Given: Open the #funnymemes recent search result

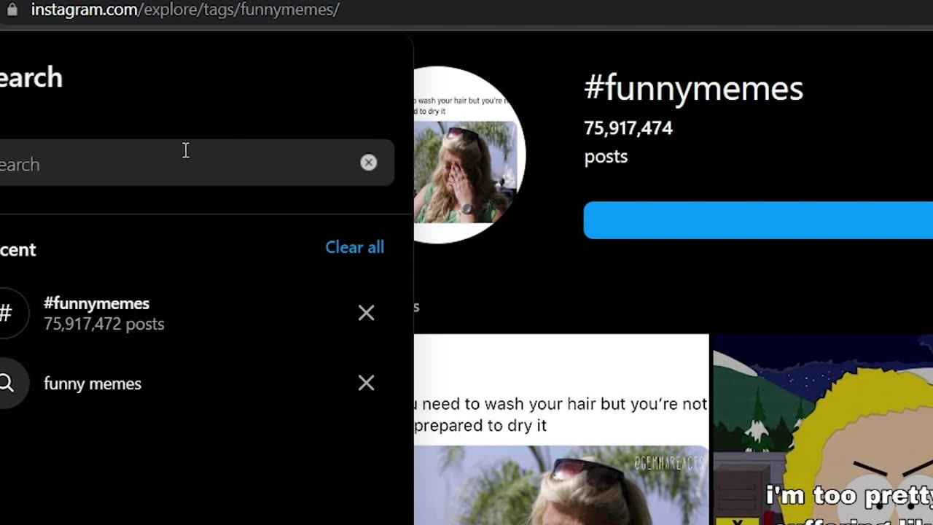Looking at the screenshot, I should (197, 313).
